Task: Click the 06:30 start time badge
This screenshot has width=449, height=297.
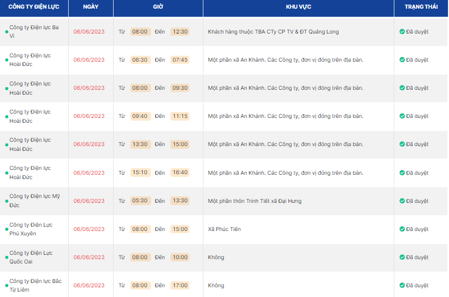Action: click(x=140, y=60)
